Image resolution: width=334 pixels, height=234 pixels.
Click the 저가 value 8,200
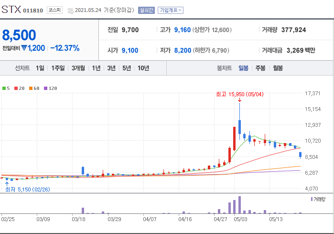[x=183, y=50]
